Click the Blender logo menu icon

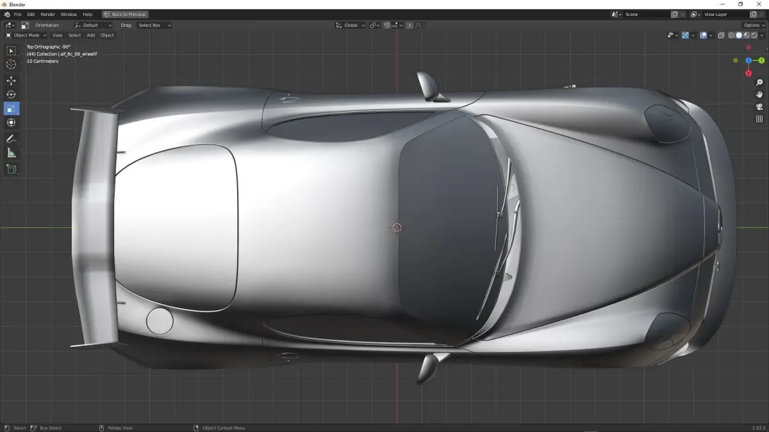coord(6,14)
